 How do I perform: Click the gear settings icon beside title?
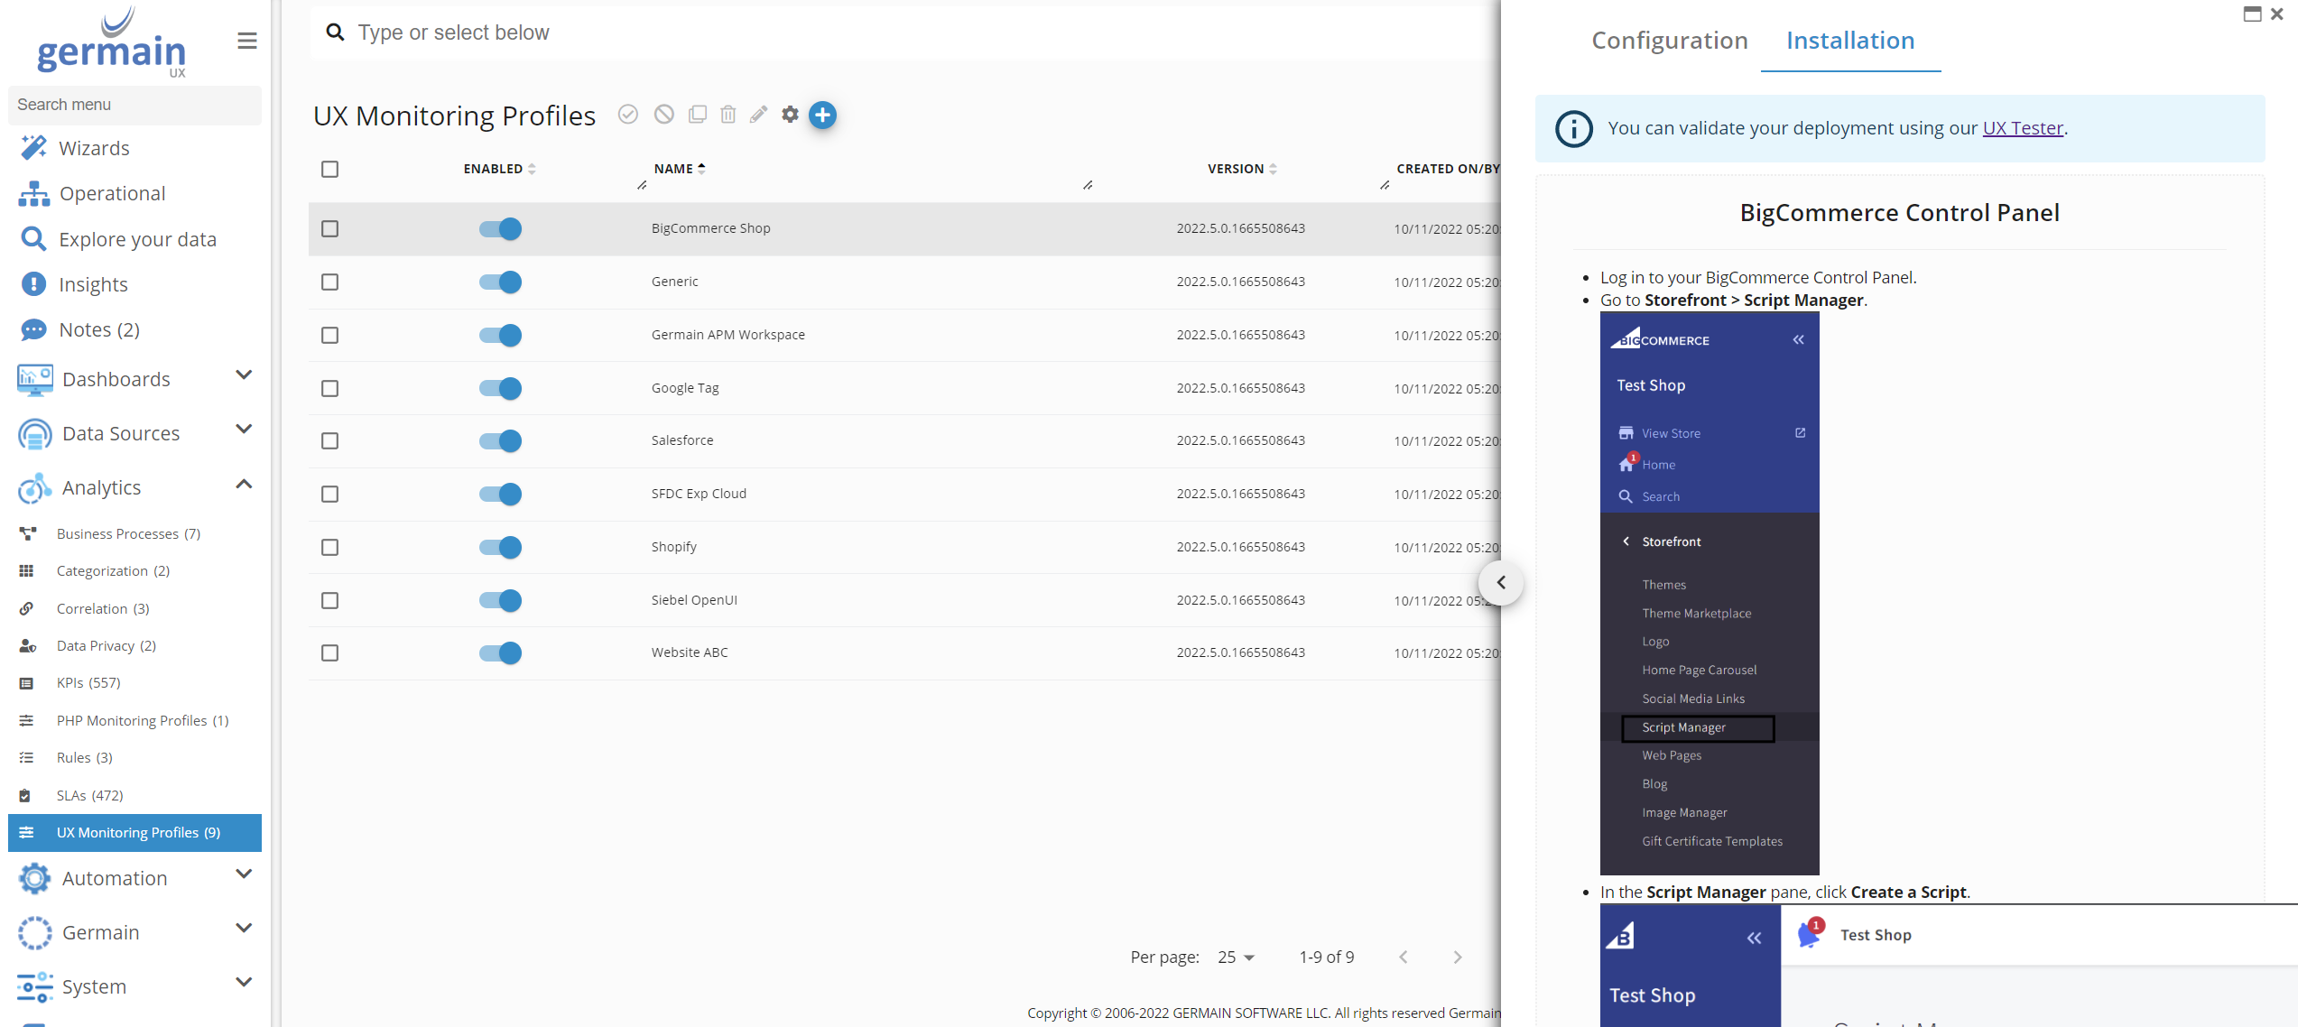click(x=790, y=115)
